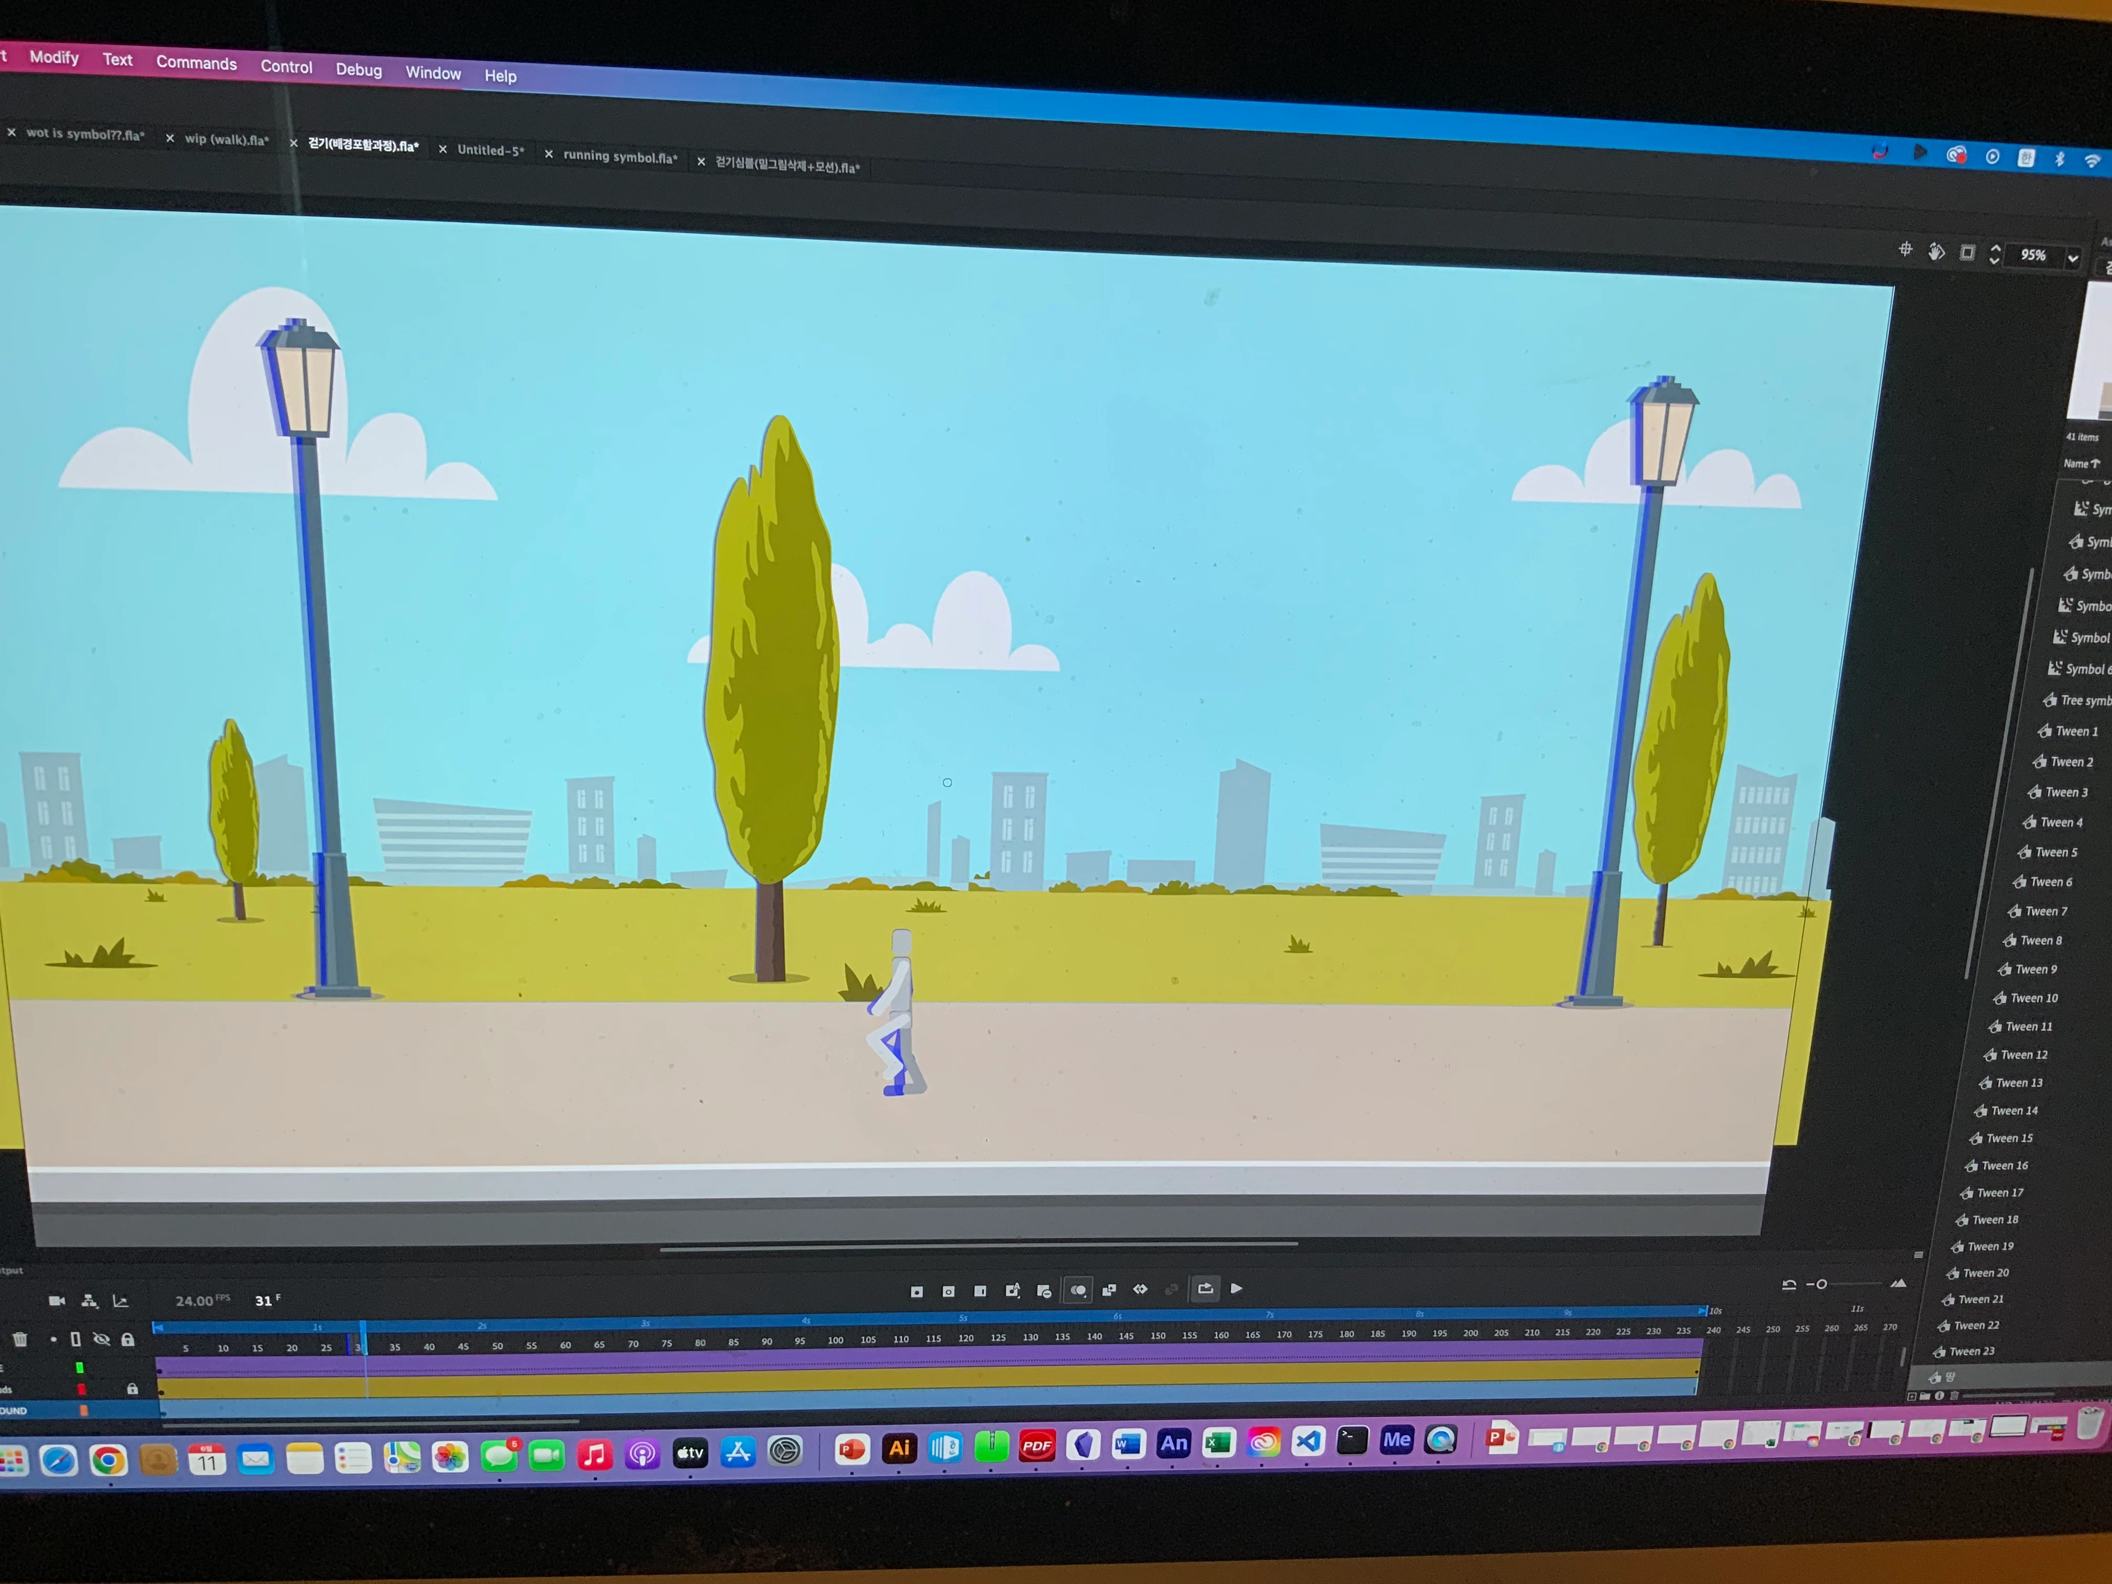The image size is (2112, 1584).
Task: Select the Rotation tool hand icon
Action: (x=1935, y=251)
